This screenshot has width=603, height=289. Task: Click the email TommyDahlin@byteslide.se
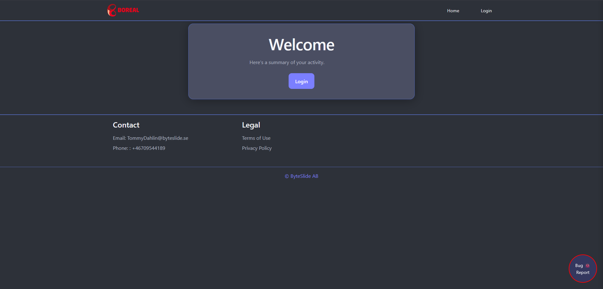[158, 138]
